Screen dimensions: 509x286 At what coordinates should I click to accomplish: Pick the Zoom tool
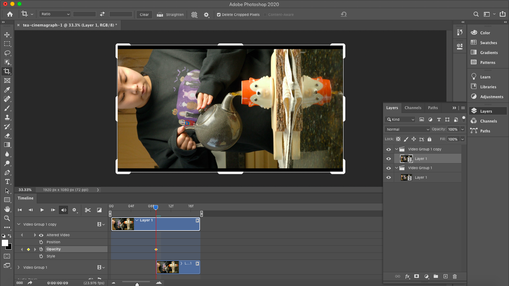tap(7, 218)
